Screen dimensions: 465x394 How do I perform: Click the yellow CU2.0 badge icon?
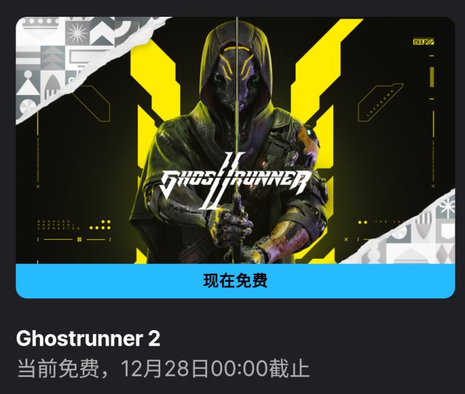coord(424,42)
